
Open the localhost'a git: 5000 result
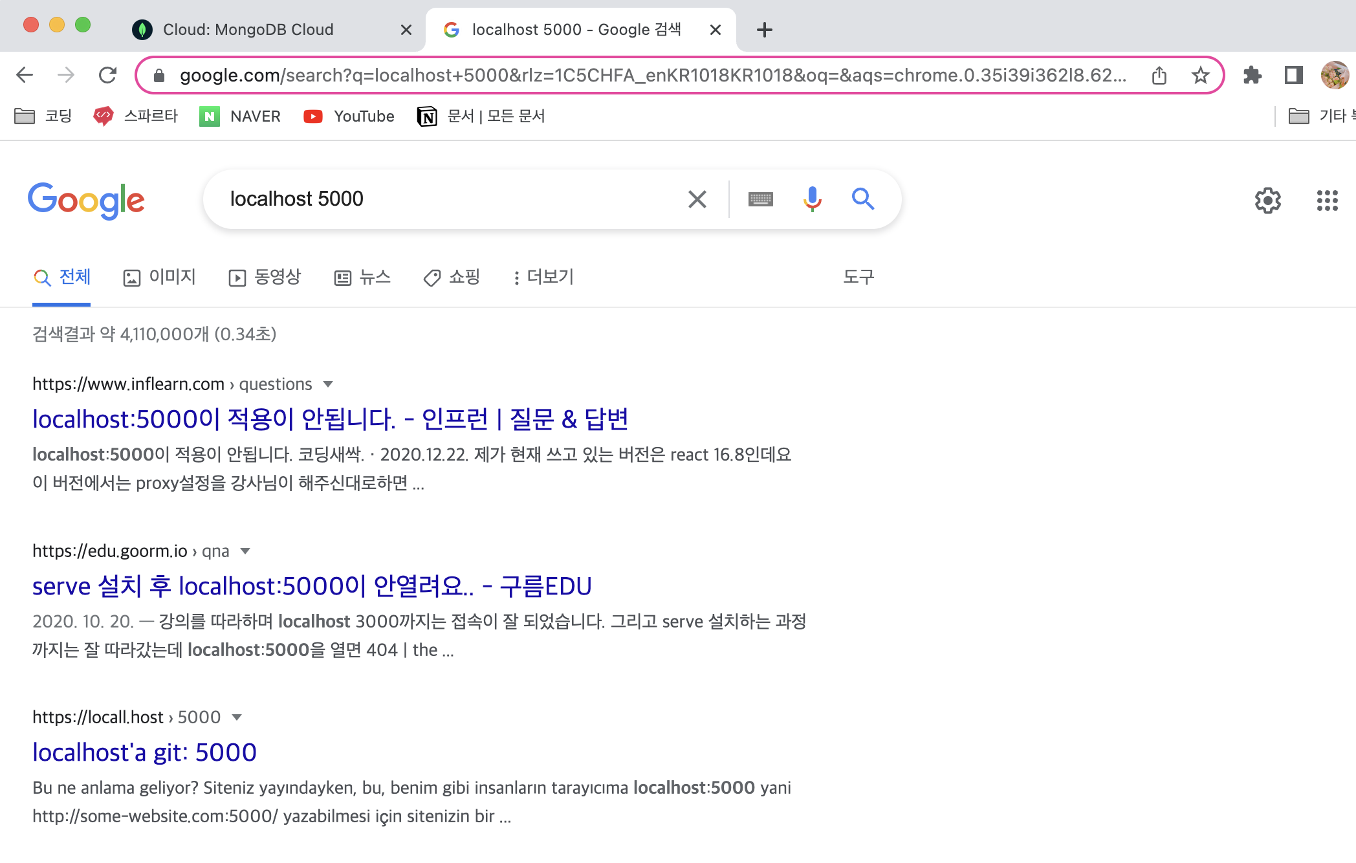[145, 753]
